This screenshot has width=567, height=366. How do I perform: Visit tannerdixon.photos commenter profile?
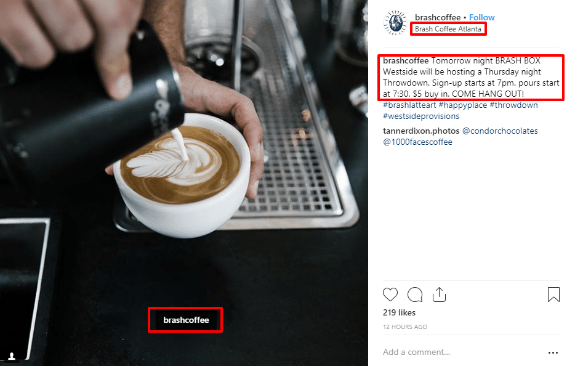click(421, 131)
